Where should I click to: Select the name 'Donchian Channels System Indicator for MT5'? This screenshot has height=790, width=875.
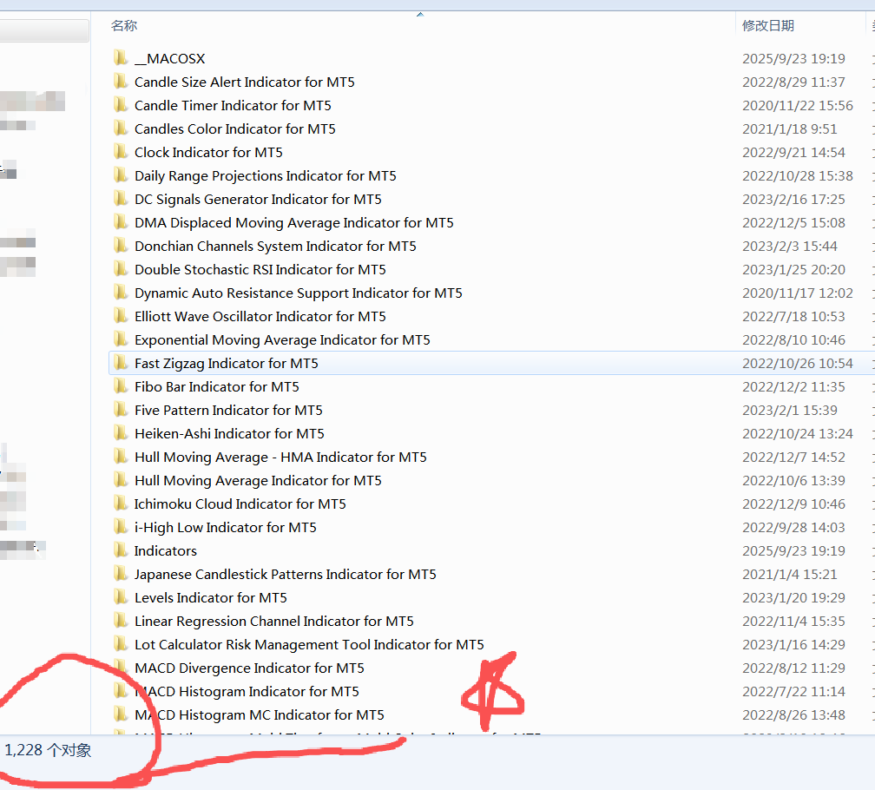click(x=275, y=246)
